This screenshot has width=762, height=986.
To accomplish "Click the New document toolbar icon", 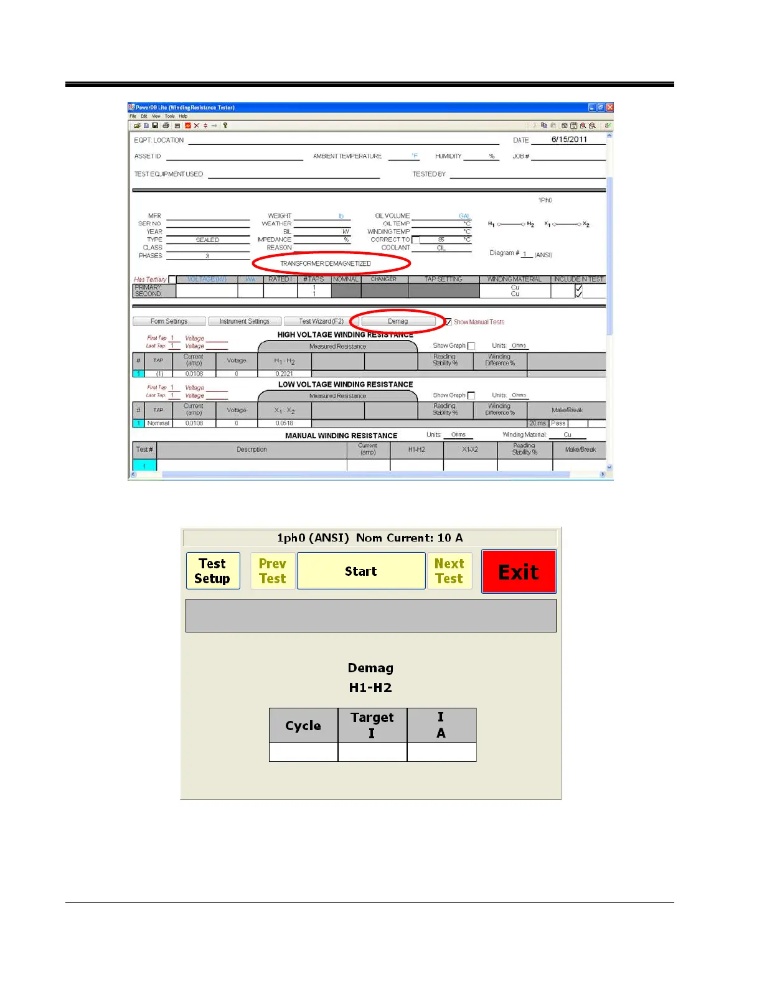I will coord(146,126).
